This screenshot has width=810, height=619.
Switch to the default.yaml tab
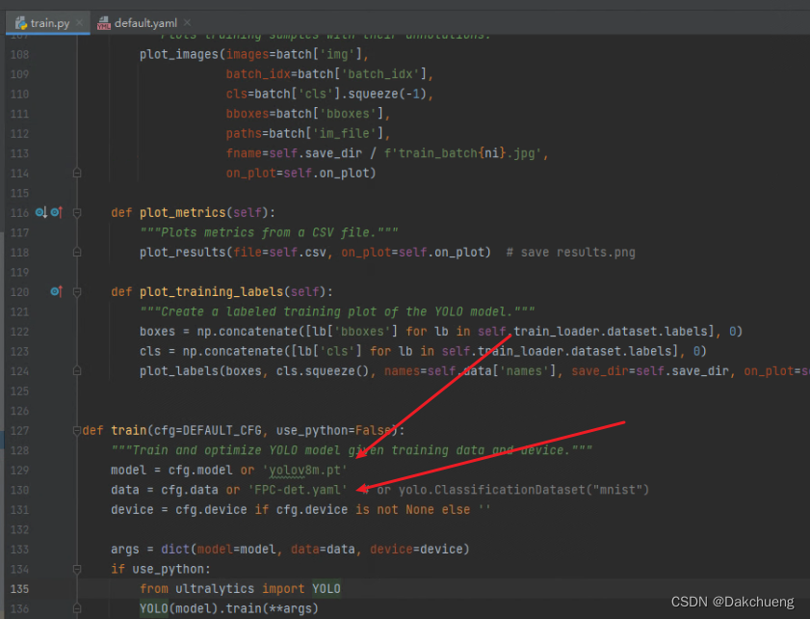pyautogui.click(x=144, y=23)
